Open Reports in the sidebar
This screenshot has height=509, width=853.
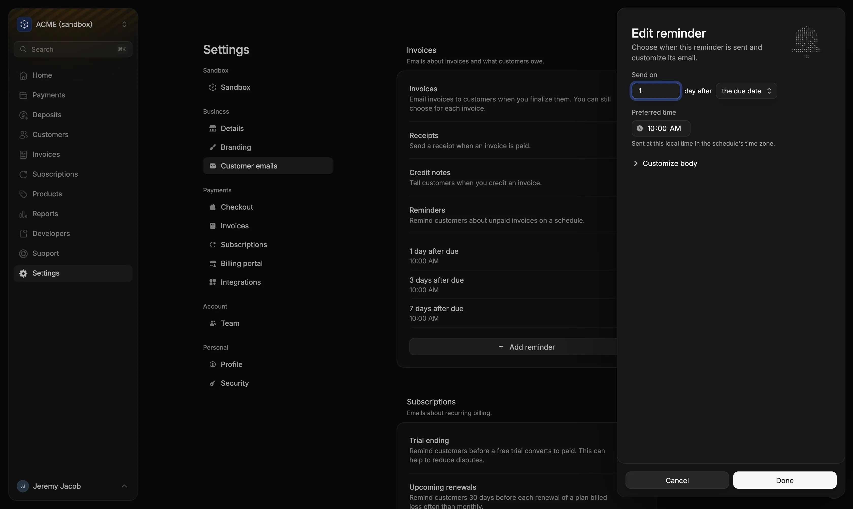point(73,214)
